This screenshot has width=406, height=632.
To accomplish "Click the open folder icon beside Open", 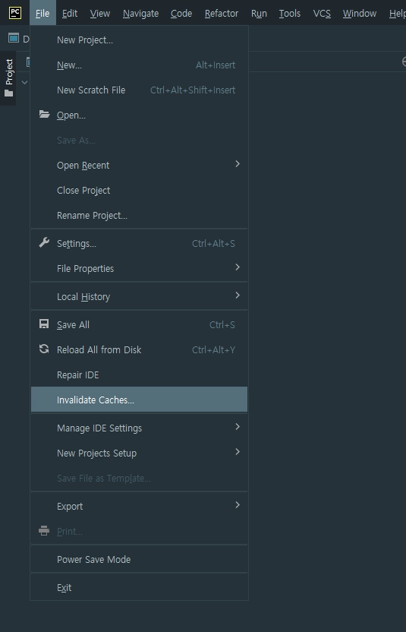I will coord(44,115).
